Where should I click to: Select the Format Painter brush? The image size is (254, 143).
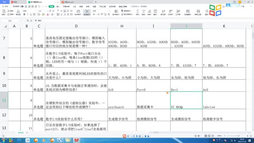click(x=18, y=12)
